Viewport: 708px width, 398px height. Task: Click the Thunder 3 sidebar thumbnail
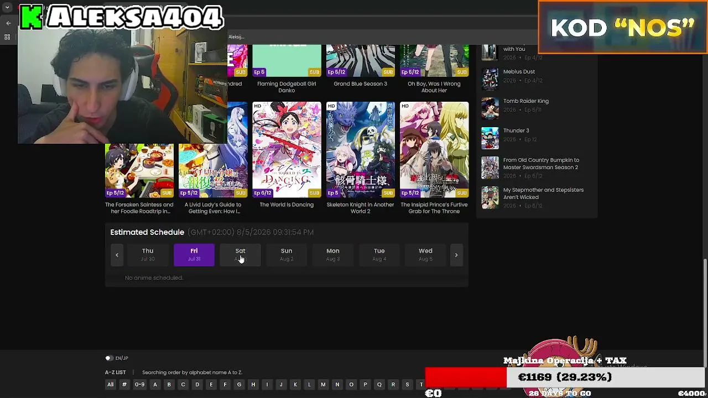(490, 138)
